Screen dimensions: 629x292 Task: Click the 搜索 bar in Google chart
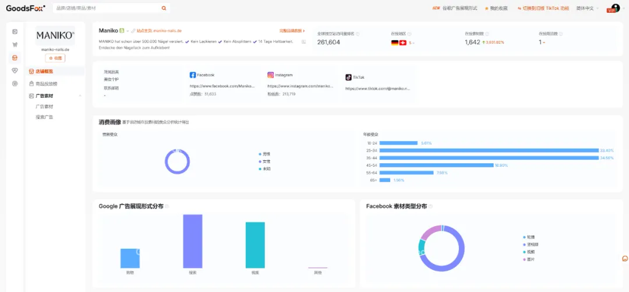click(193, 241)
